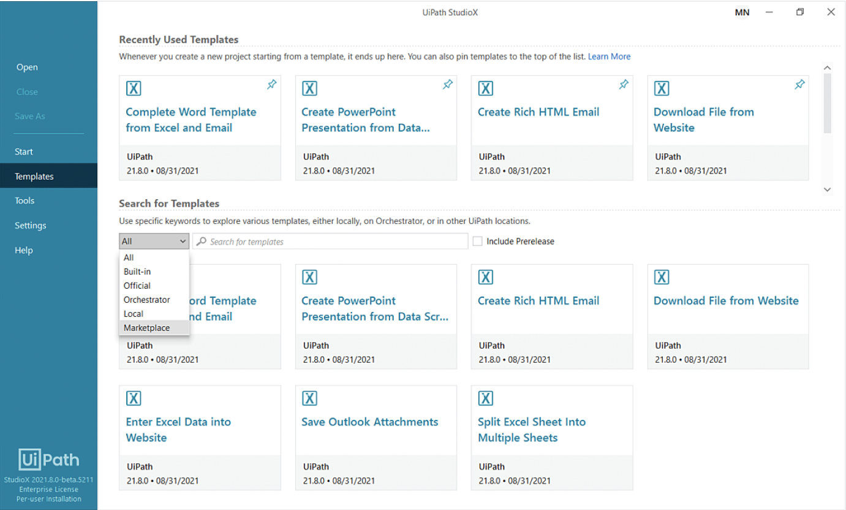Focus the Search for templates field
This screenshot has height=510, width=846.
330,242
